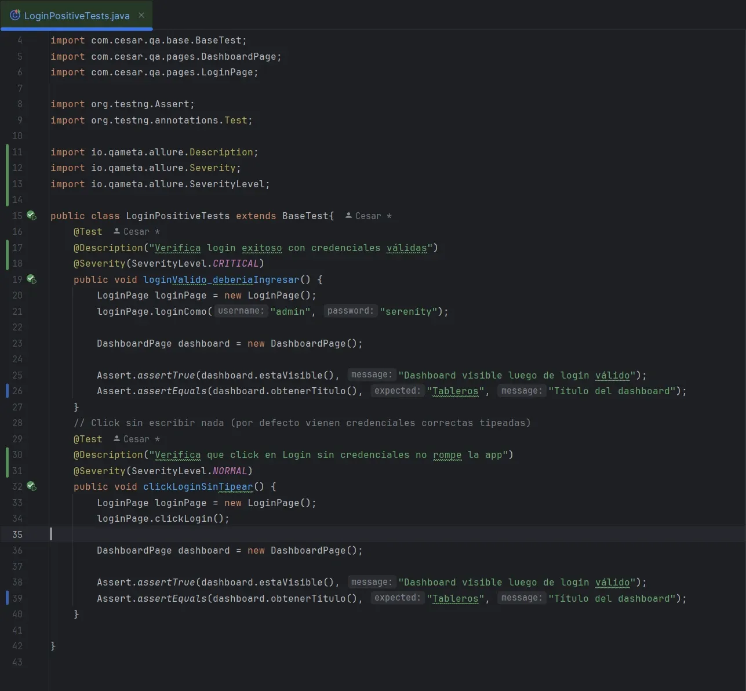The width and height of the screenshot is (746, 691).
Task: Run loginValido_deberiaIngresar using its gutter run icon
Action: (31, 279)
